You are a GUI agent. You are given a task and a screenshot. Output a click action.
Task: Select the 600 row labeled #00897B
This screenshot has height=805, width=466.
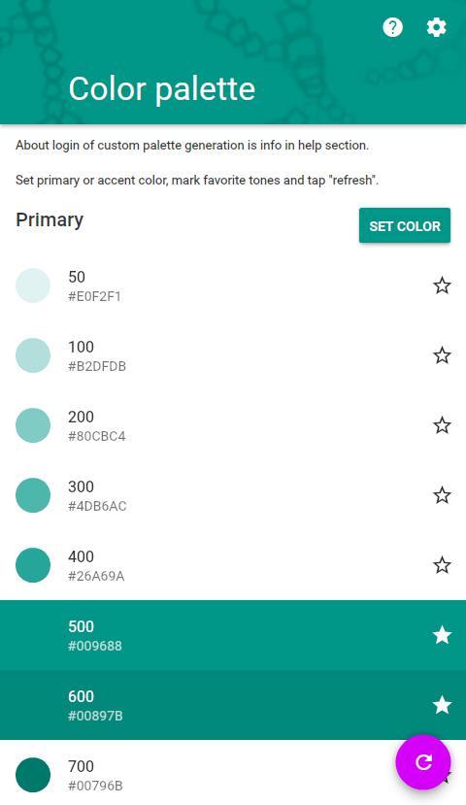point(233,705)
